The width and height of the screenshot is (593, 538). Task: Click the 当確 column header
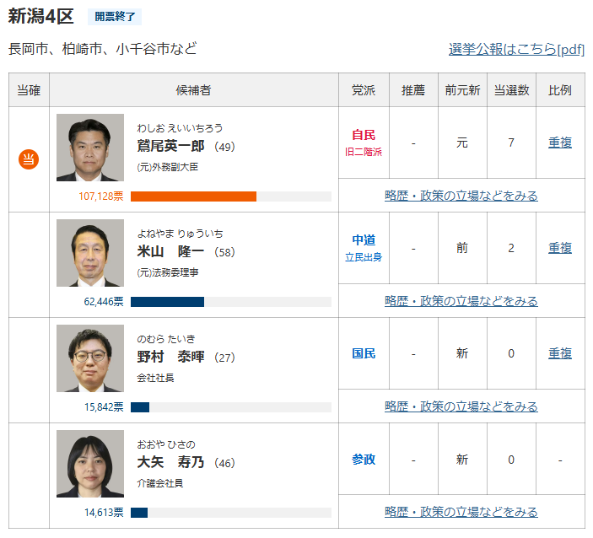(29, 90)
